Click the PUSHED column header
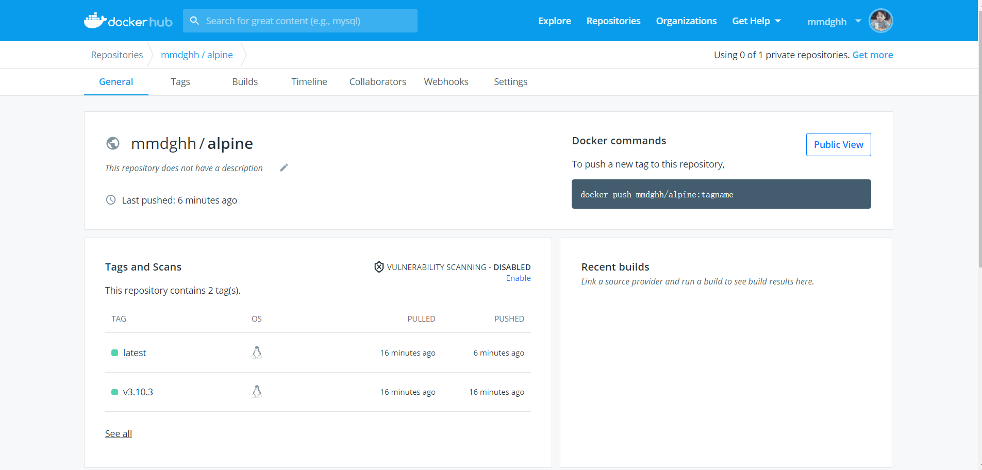This screenshot has height=470, width=982. coord(509,319)
